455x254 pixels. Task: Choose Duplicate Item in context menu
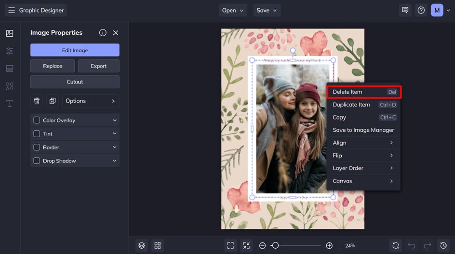tap(363, 105)
